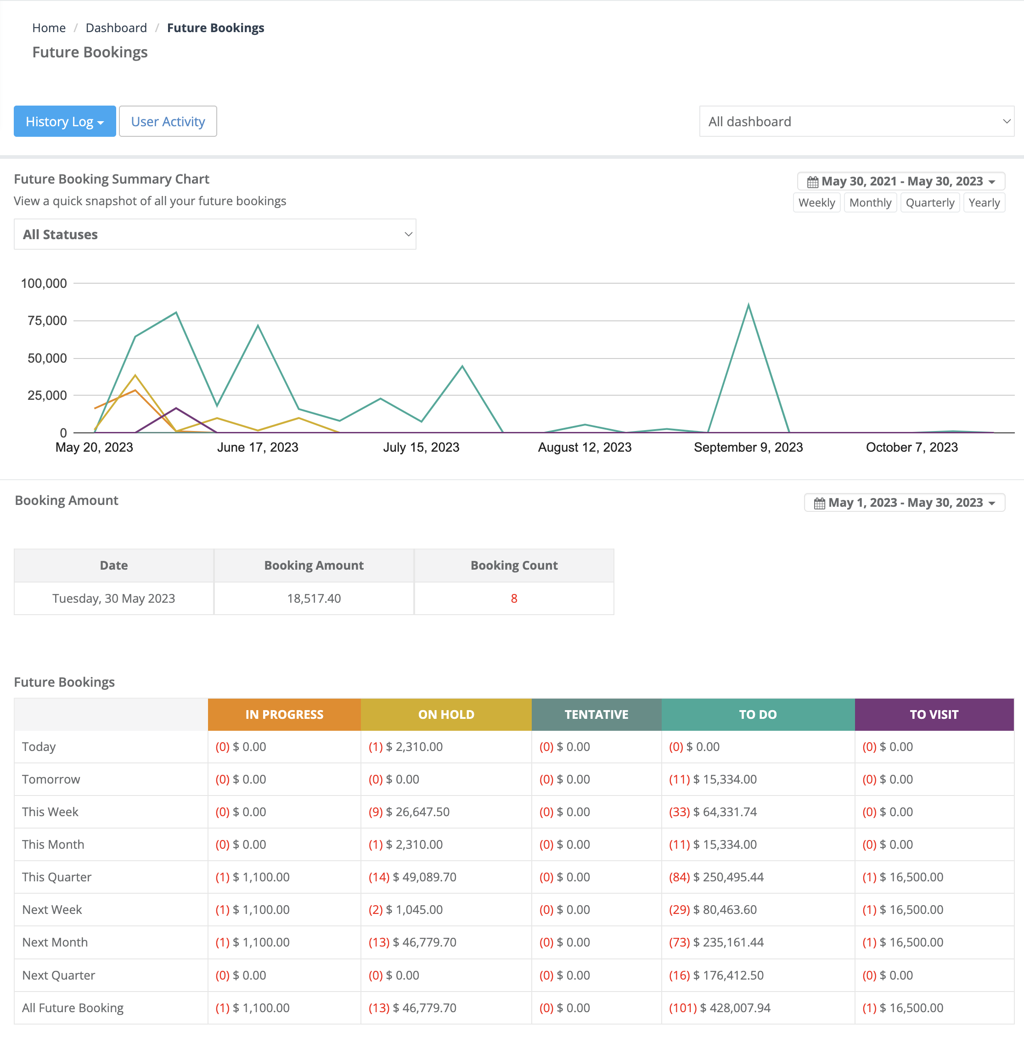Click Tuesday, 30 May 2023 date cell
The width and height of the screenshot is (1024, 1042).
(x=114, y=599)
